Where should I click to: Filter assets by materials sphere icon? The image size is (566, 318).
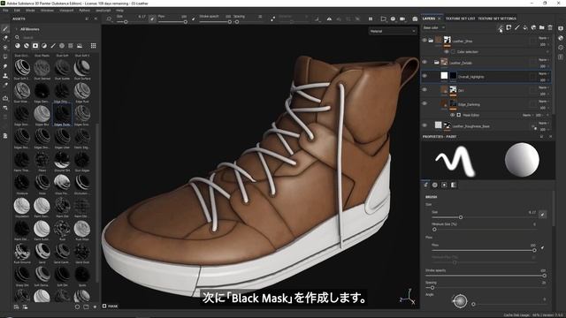[18, 46]
